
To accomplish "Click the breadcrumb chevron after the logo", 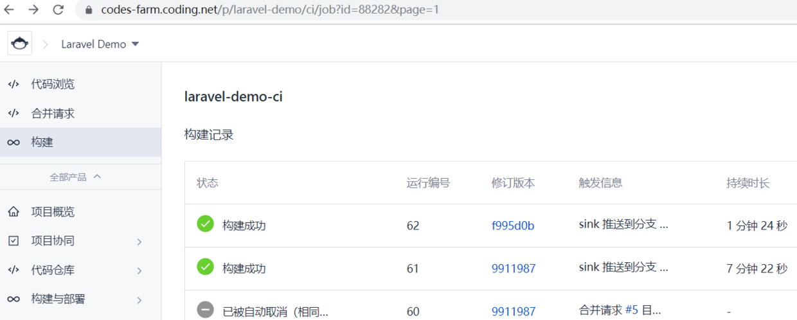I will click(x=46, y=44).
